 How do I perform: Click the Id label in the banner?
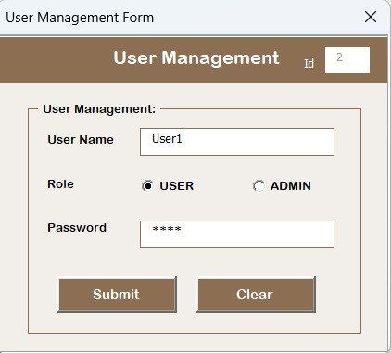pyautogui.click(x=309, y=63)
